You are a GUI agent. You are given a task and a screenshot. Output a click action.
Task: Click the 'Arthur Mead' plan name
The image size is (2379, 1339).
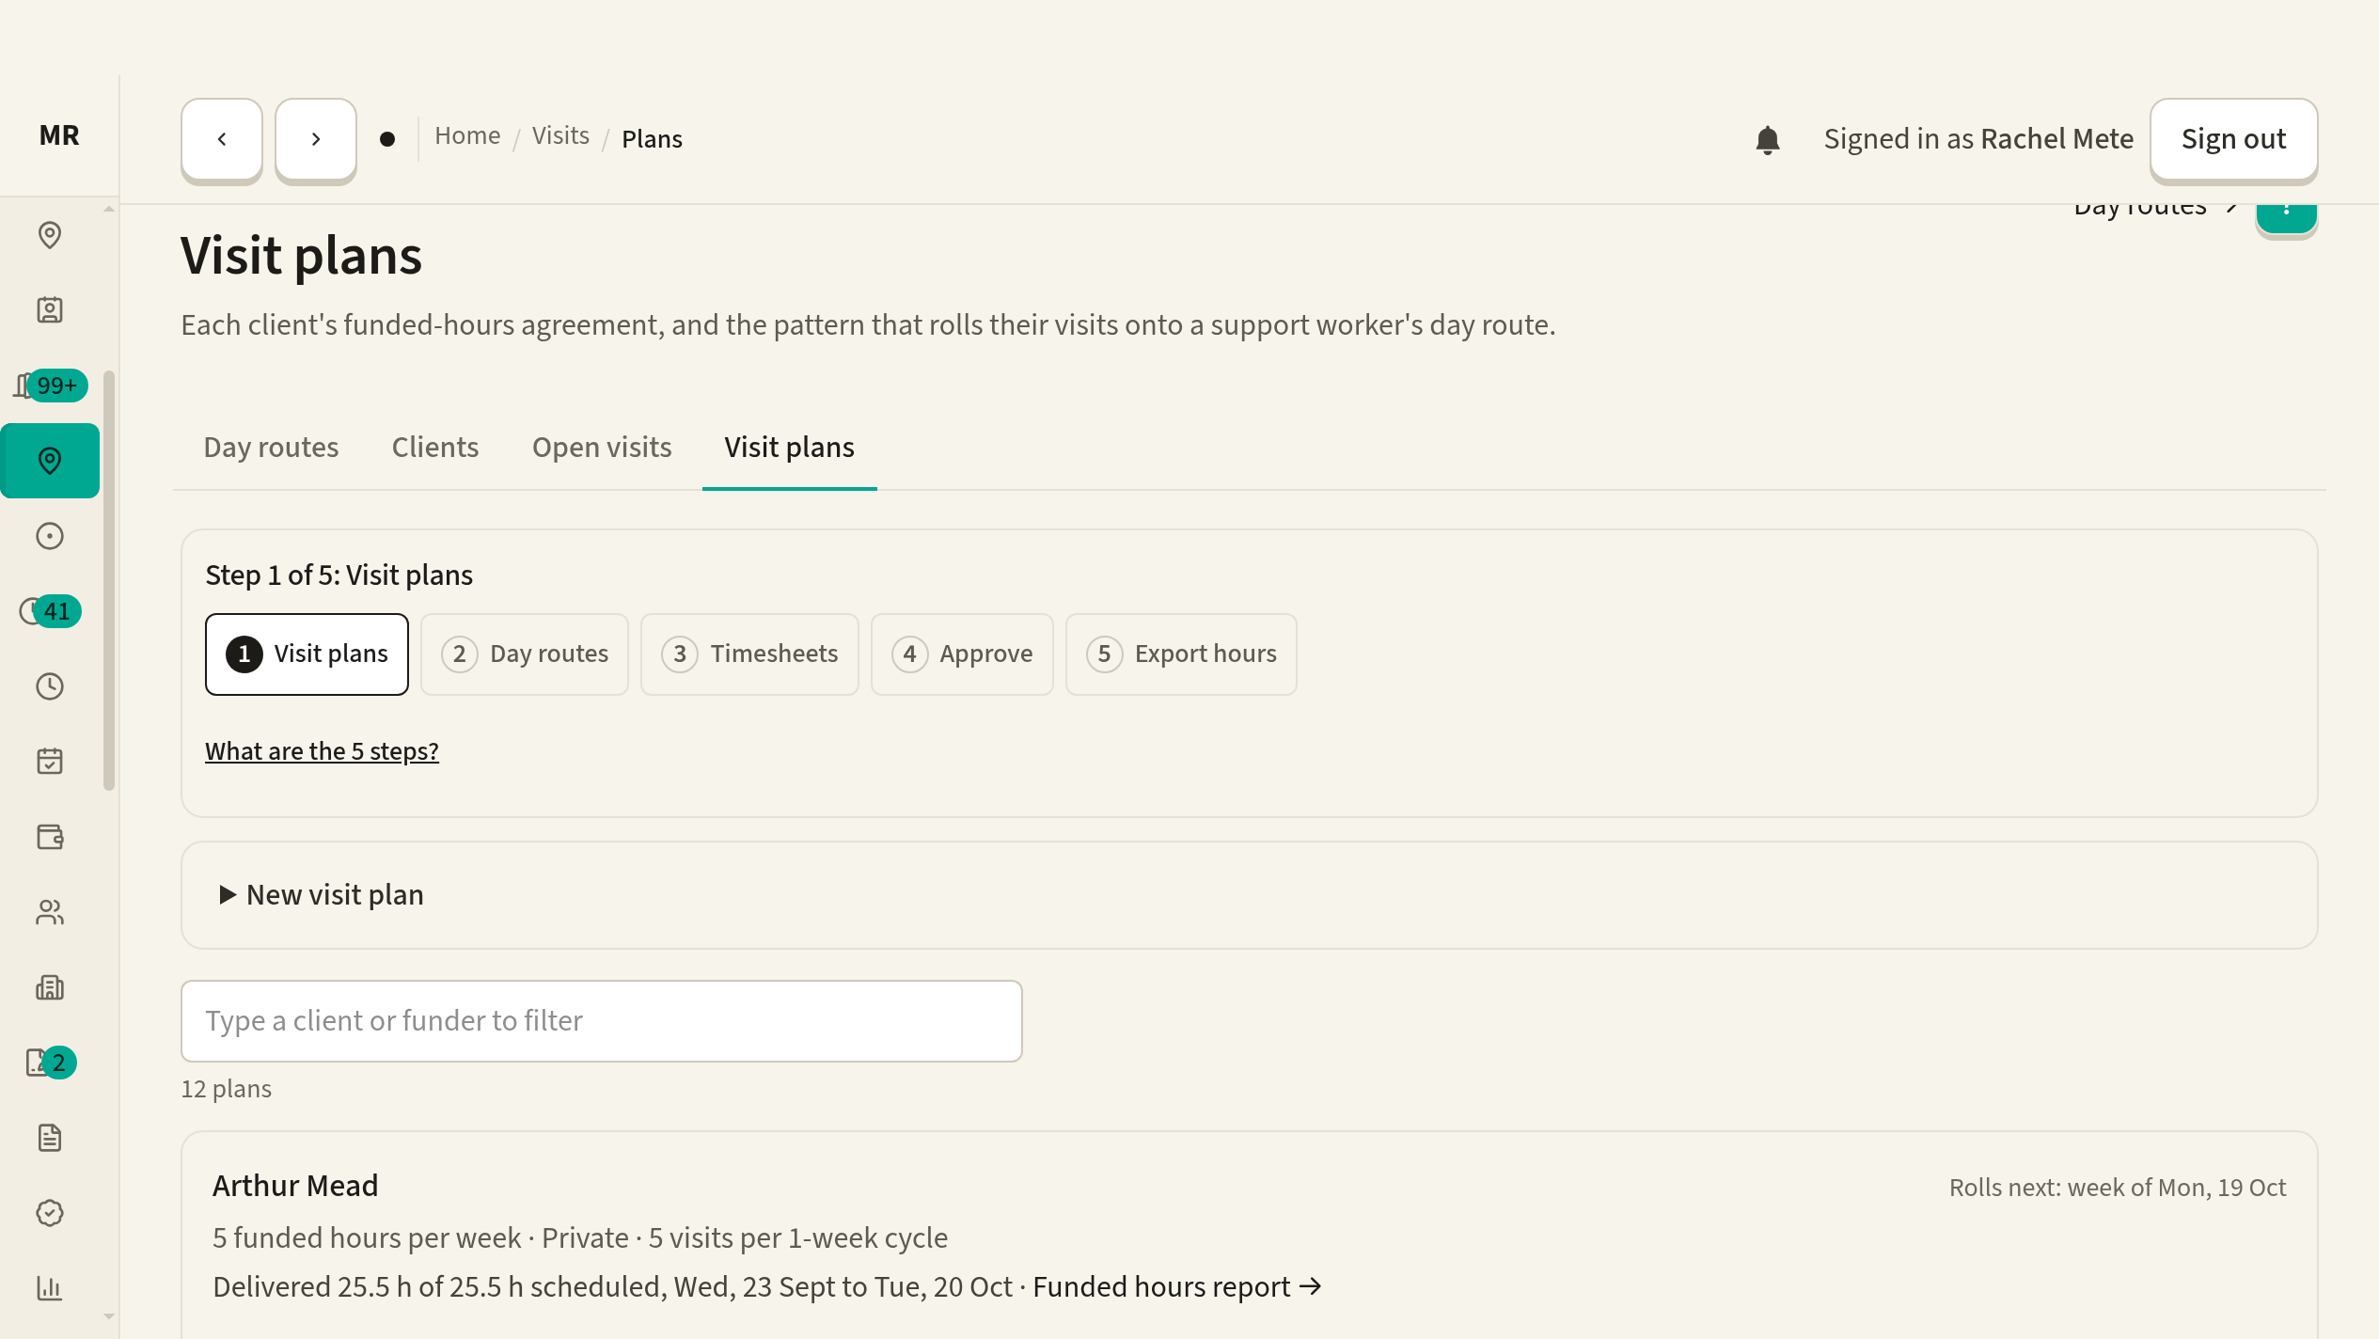pos(295,1186)
